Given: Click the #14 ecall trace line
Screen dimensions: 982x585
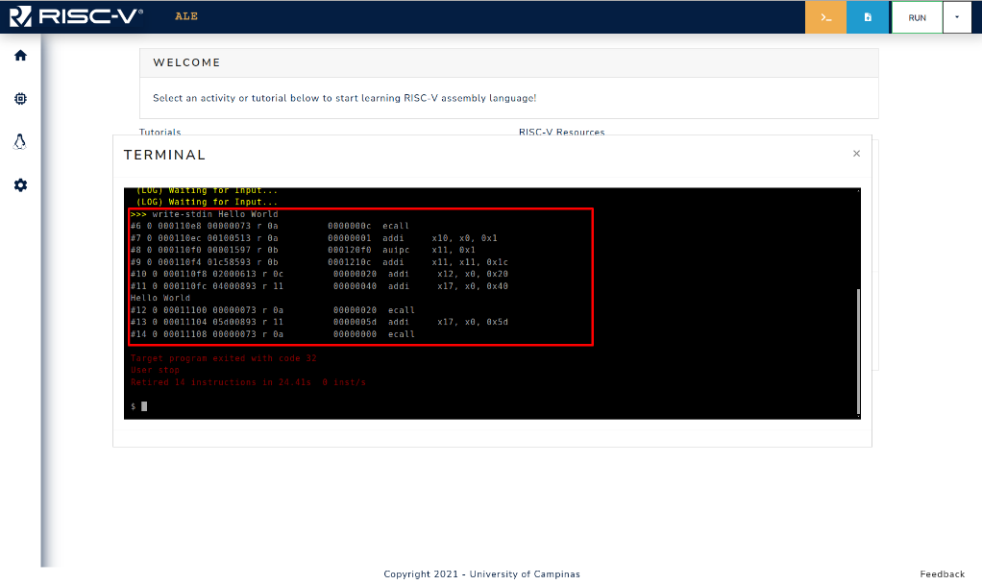Looking at the screenshot, I should pos(273,334).
